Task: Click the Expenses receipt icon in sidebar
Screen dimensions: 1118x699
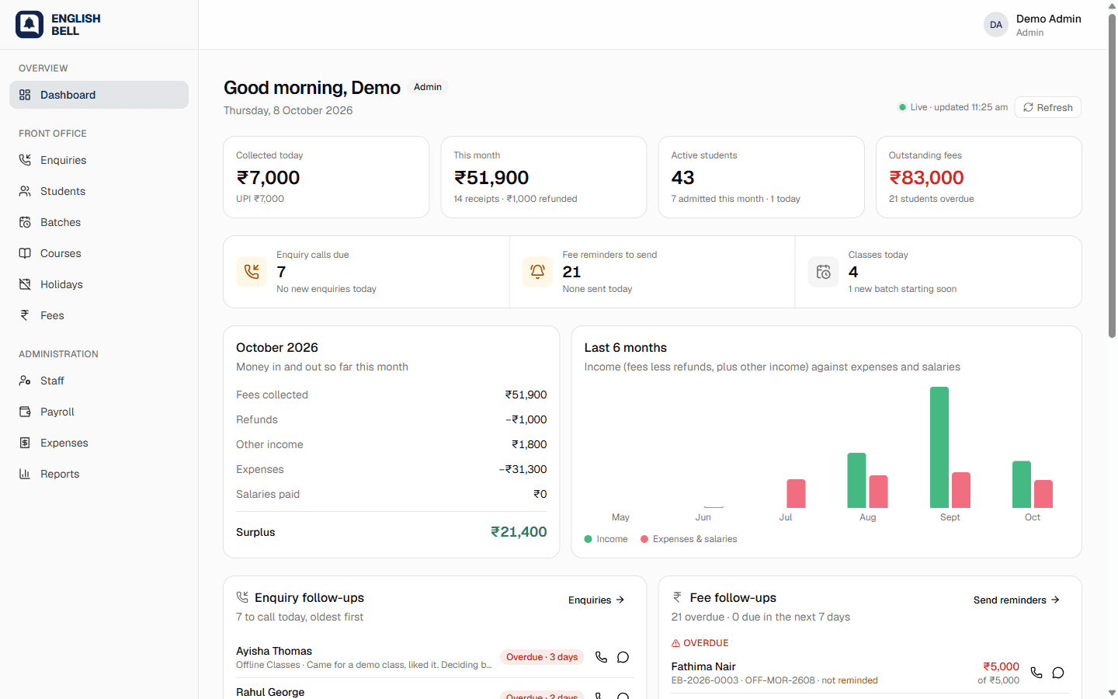Action: click(25, 443)
